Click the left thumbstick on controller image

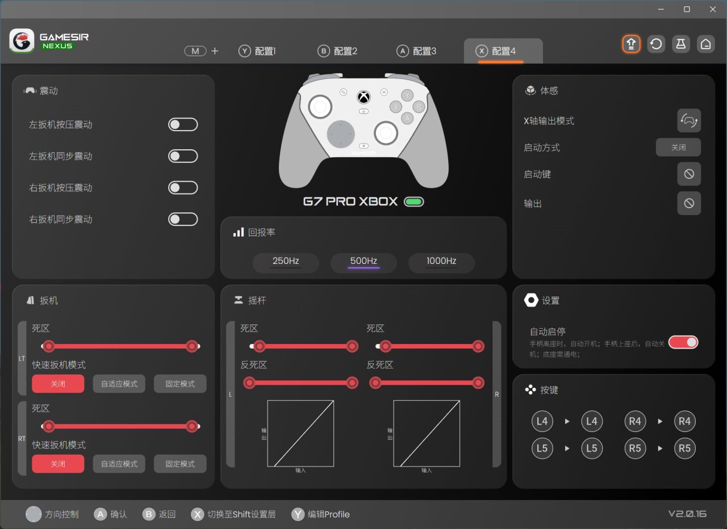[x=320, y=107]
